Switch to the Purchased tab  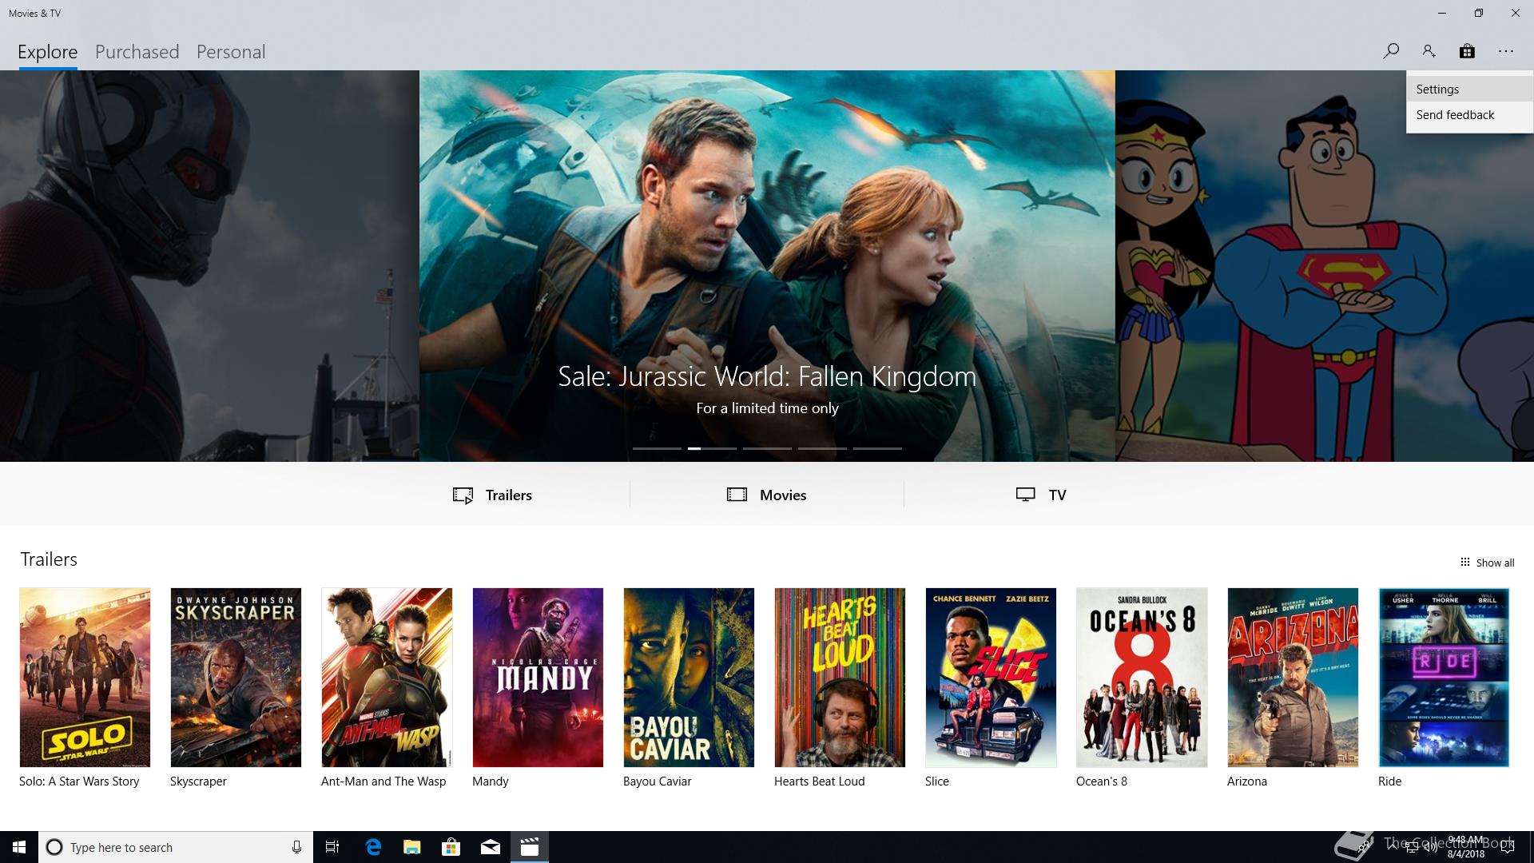(137, 52)
